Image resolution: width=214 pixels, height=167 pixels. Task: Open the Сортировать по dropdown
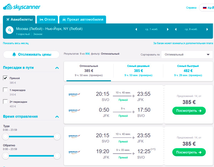pos(187,55)
